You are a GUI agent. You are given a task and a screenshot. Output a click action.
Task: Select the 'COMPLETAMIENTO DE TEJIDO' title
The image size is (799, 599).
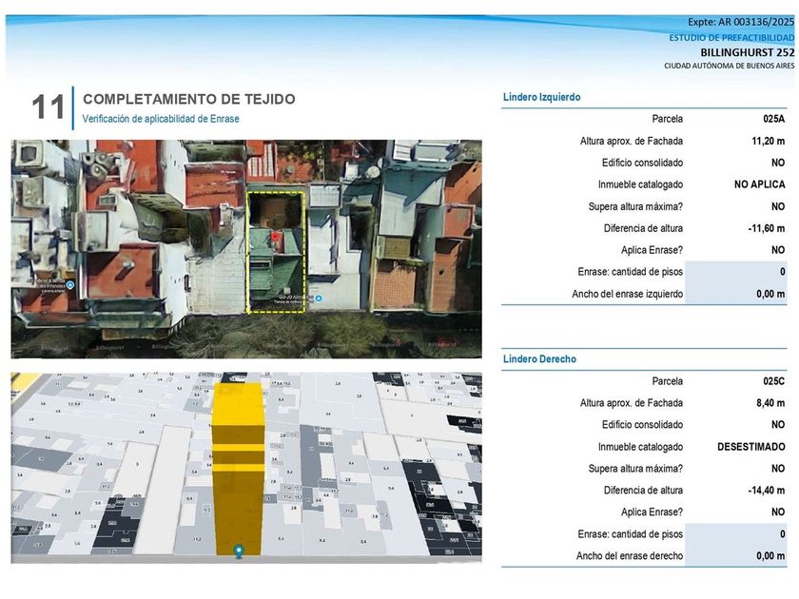pyautogui.click(x=189, y=99)
